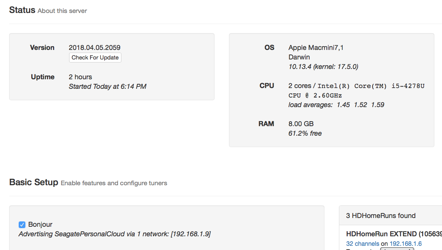Click the load averages line
The width and height of the screenshot is (442, 250).
pyautogui.click(x=336, y=105)
